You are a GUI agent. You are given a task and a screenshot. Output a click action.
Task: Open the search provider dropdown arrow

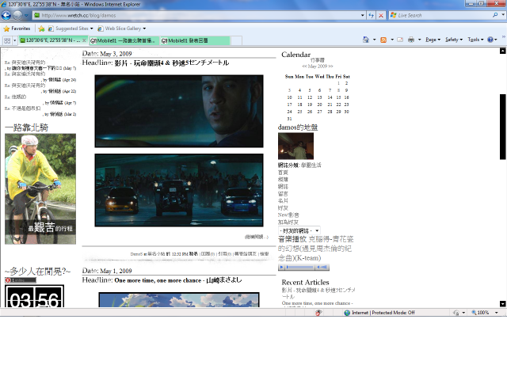point(503,15)
